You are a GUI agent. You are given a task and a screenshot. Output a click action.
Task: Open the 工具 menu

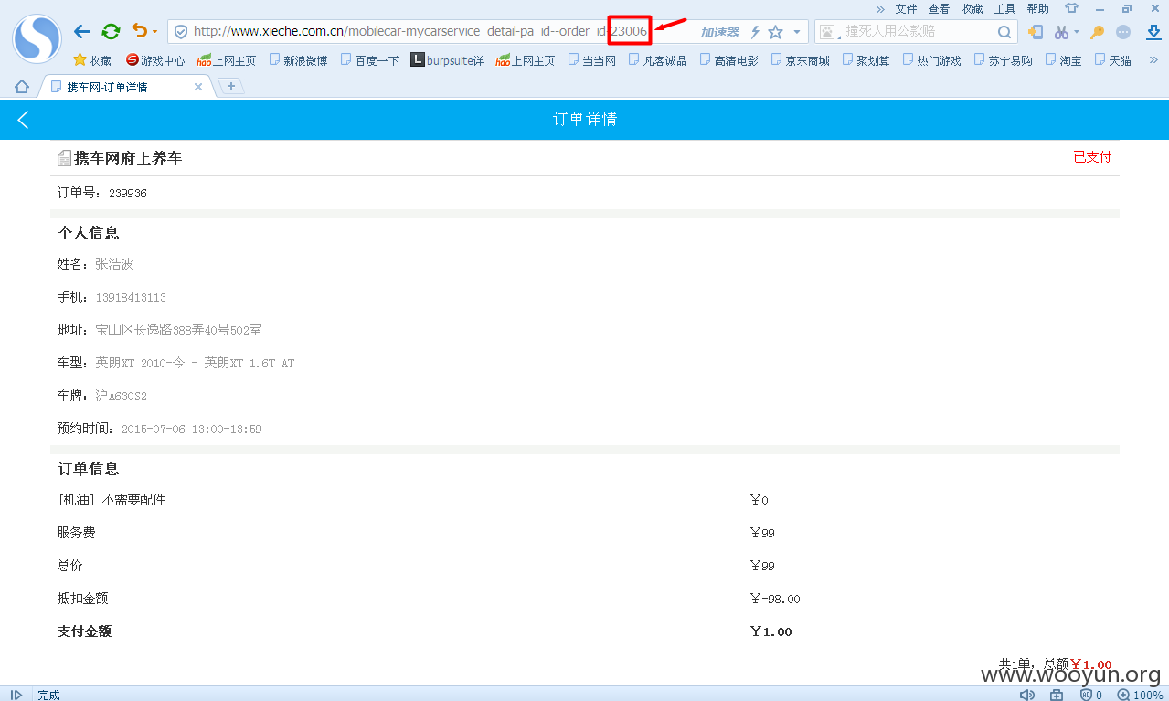click(1004, 8)
